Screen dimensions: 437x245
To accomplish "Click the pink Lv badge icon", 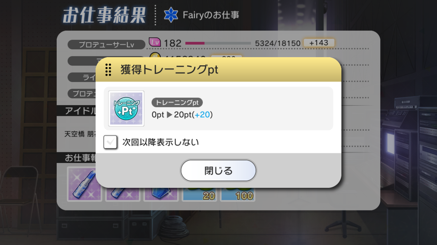I will tap(154, 42).
